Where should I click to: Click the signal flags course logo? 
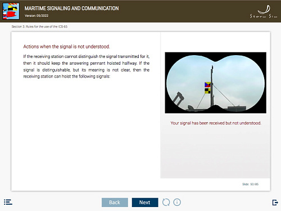coord(11,11)
